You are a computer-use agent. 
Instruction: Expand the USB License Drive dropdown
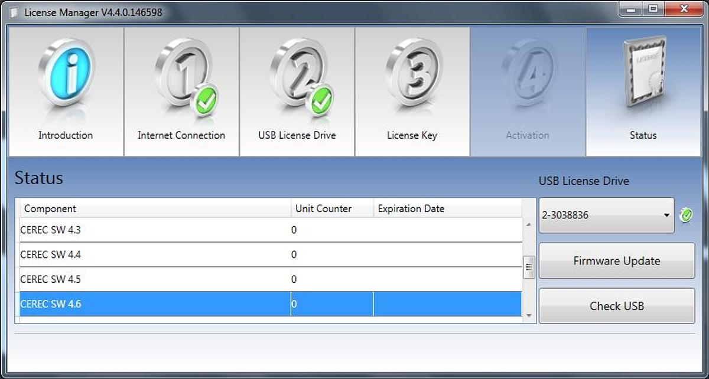point(666,215)
